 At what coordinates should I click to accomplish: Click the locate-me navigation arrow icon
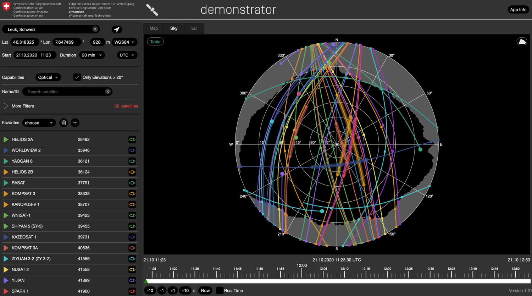coord(117,29)
